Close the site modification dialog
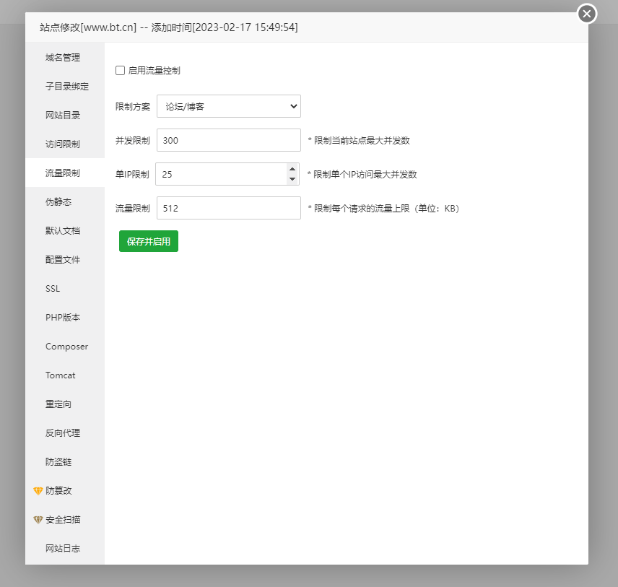 587,14
